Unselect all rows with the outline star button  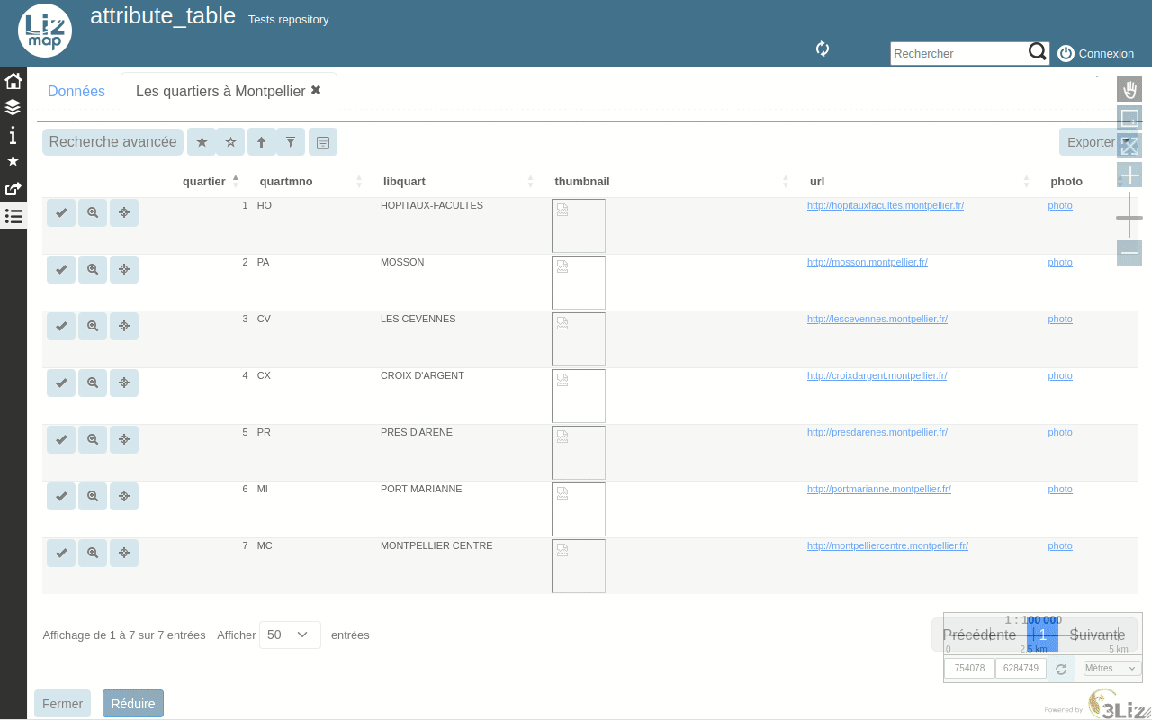point(230,142)
